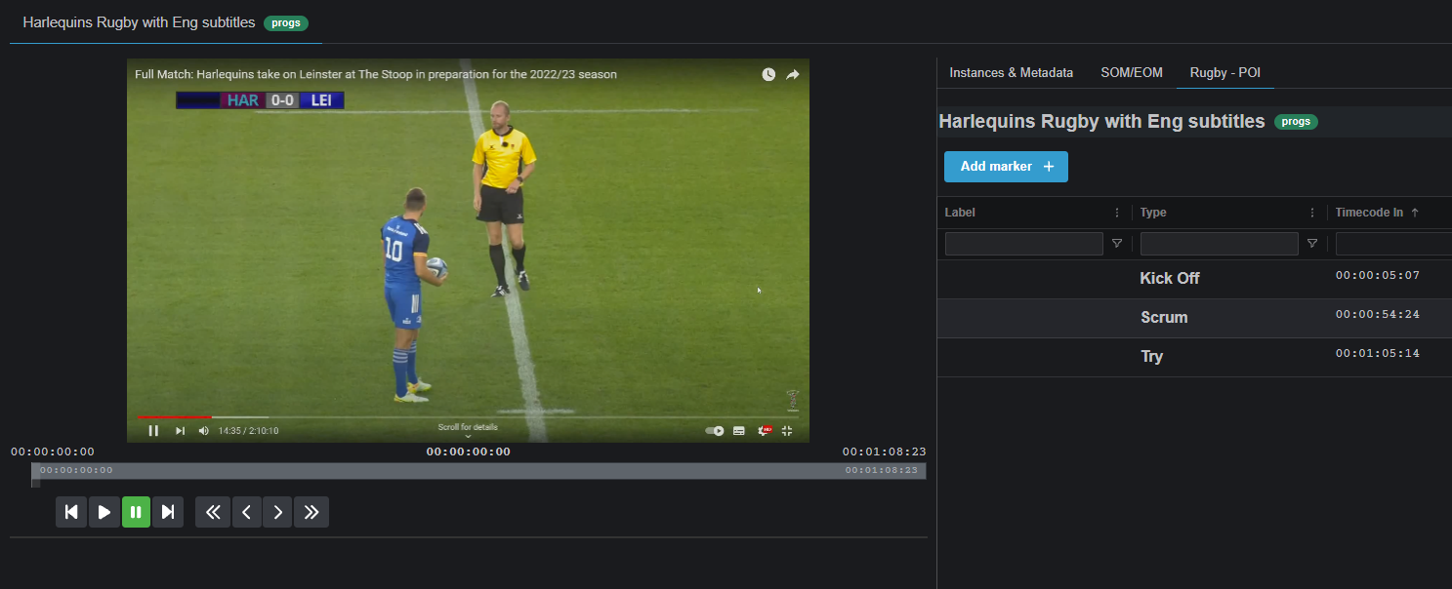Image resolution: width=1452 pixels, height=589 pixels.
Task: Click the end timecode 00:01:08:23 above timeline
Action: coord(884,452)
